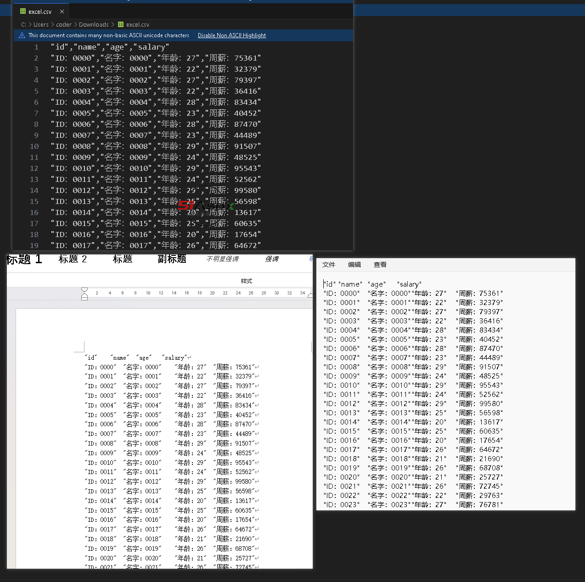The height and width of the screenshot is (582, 585).
Task: Open the 编辑 menu in Notepad
Action: (354, 265)
